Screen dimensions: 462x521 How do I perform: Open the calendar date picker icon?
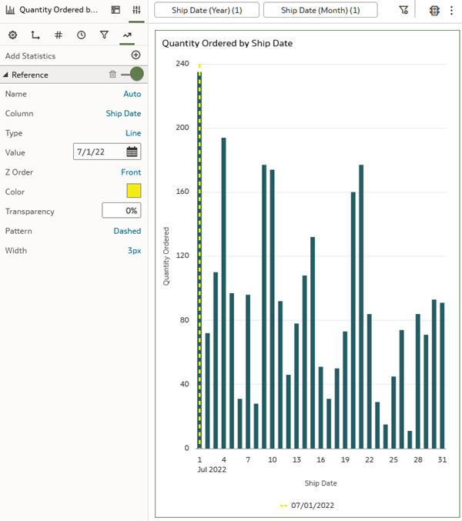[132, 152]
